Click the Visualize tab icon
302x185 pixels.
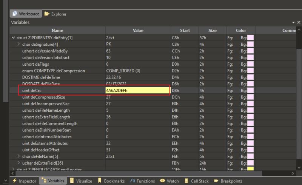click(x=72, y=180)
